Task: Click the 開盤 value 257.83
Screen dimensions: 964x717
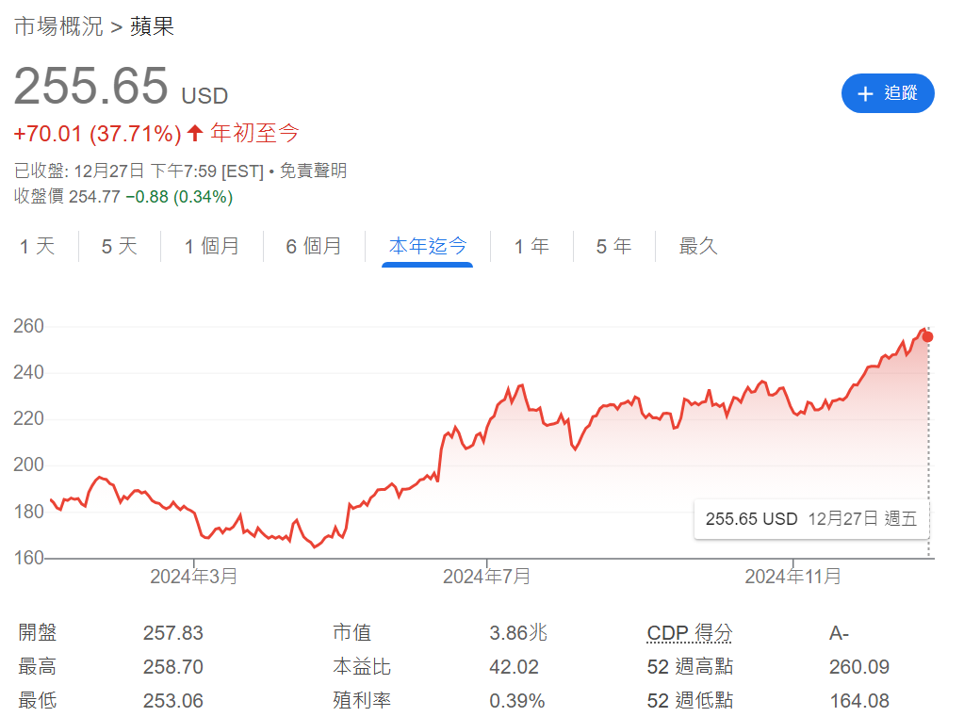Action: tap(172, 633)
